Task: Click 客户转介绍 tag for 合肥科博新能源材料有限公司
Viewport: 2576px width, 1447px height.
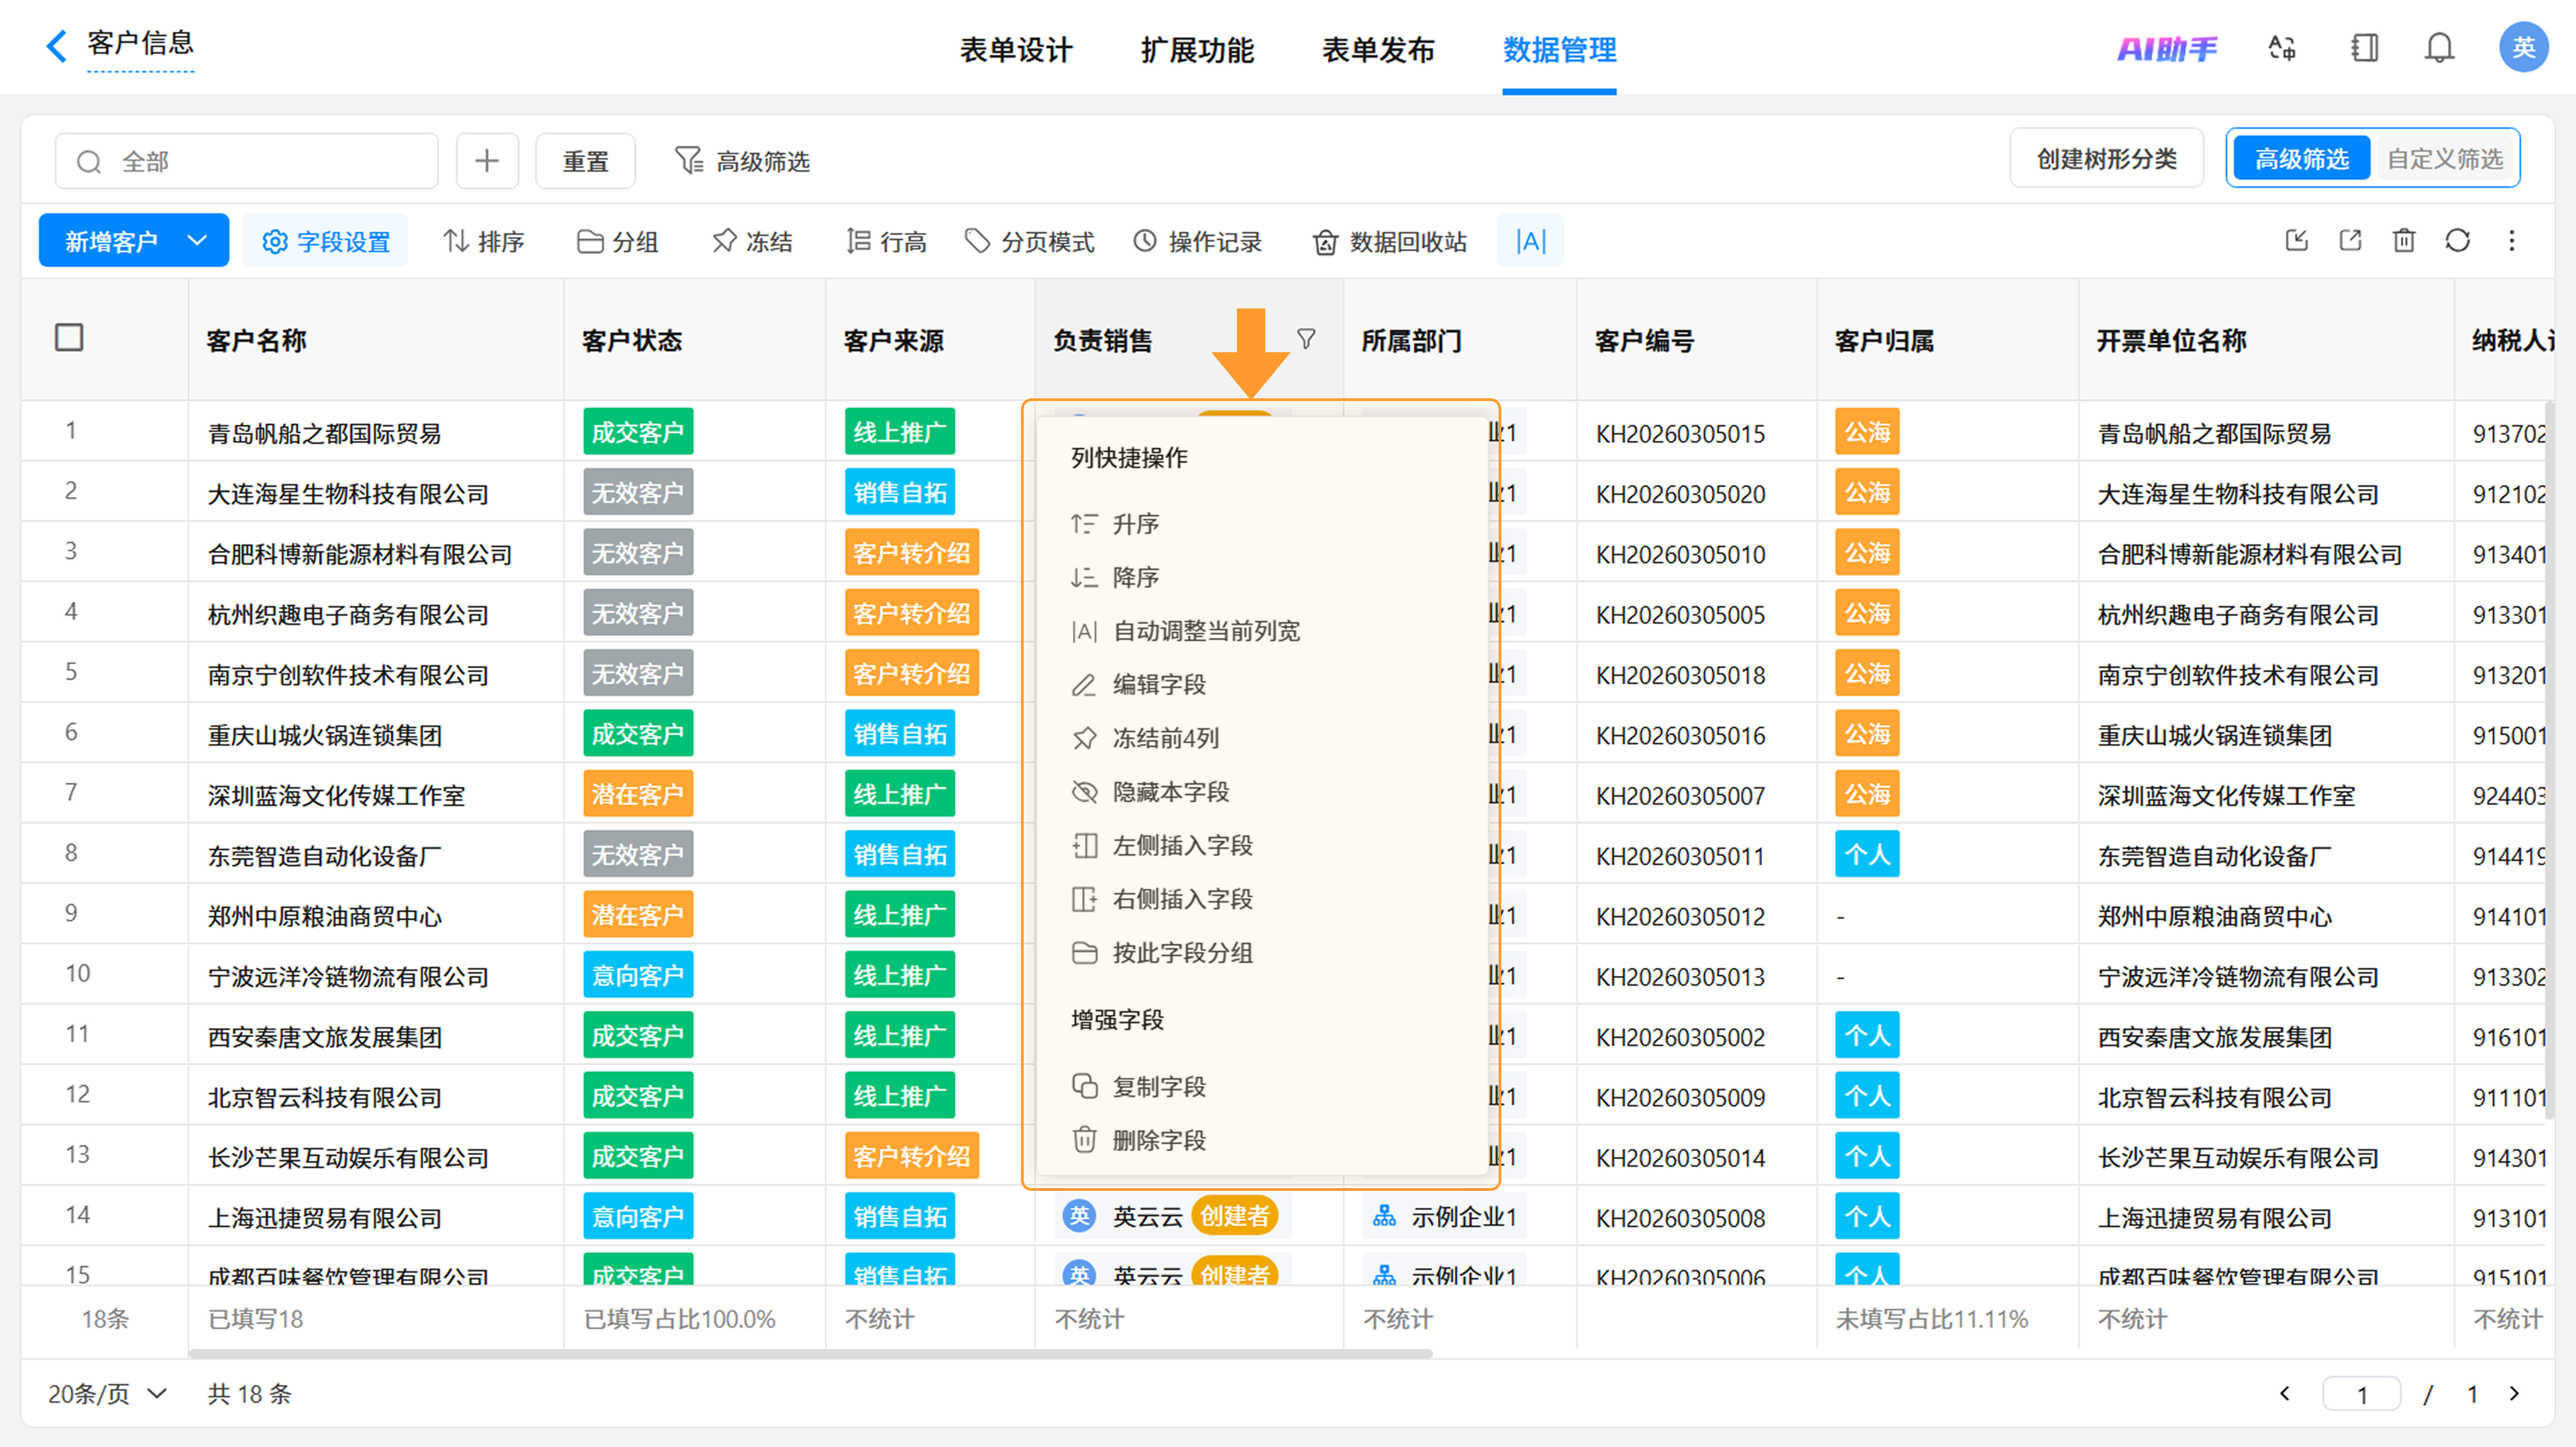Action: [x=911, y=553]
